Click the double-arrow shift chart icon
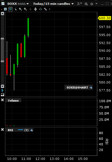The width and height of the screenshot is (112, 162). tap(79, 4)
